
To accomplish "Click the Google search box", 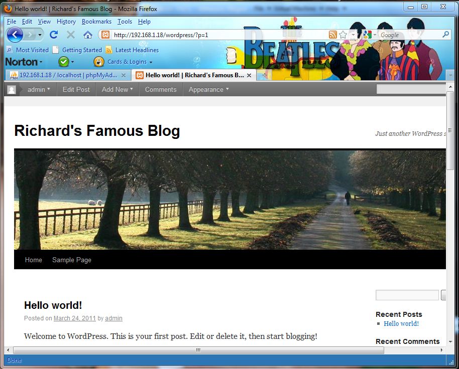I will [410, 35].
